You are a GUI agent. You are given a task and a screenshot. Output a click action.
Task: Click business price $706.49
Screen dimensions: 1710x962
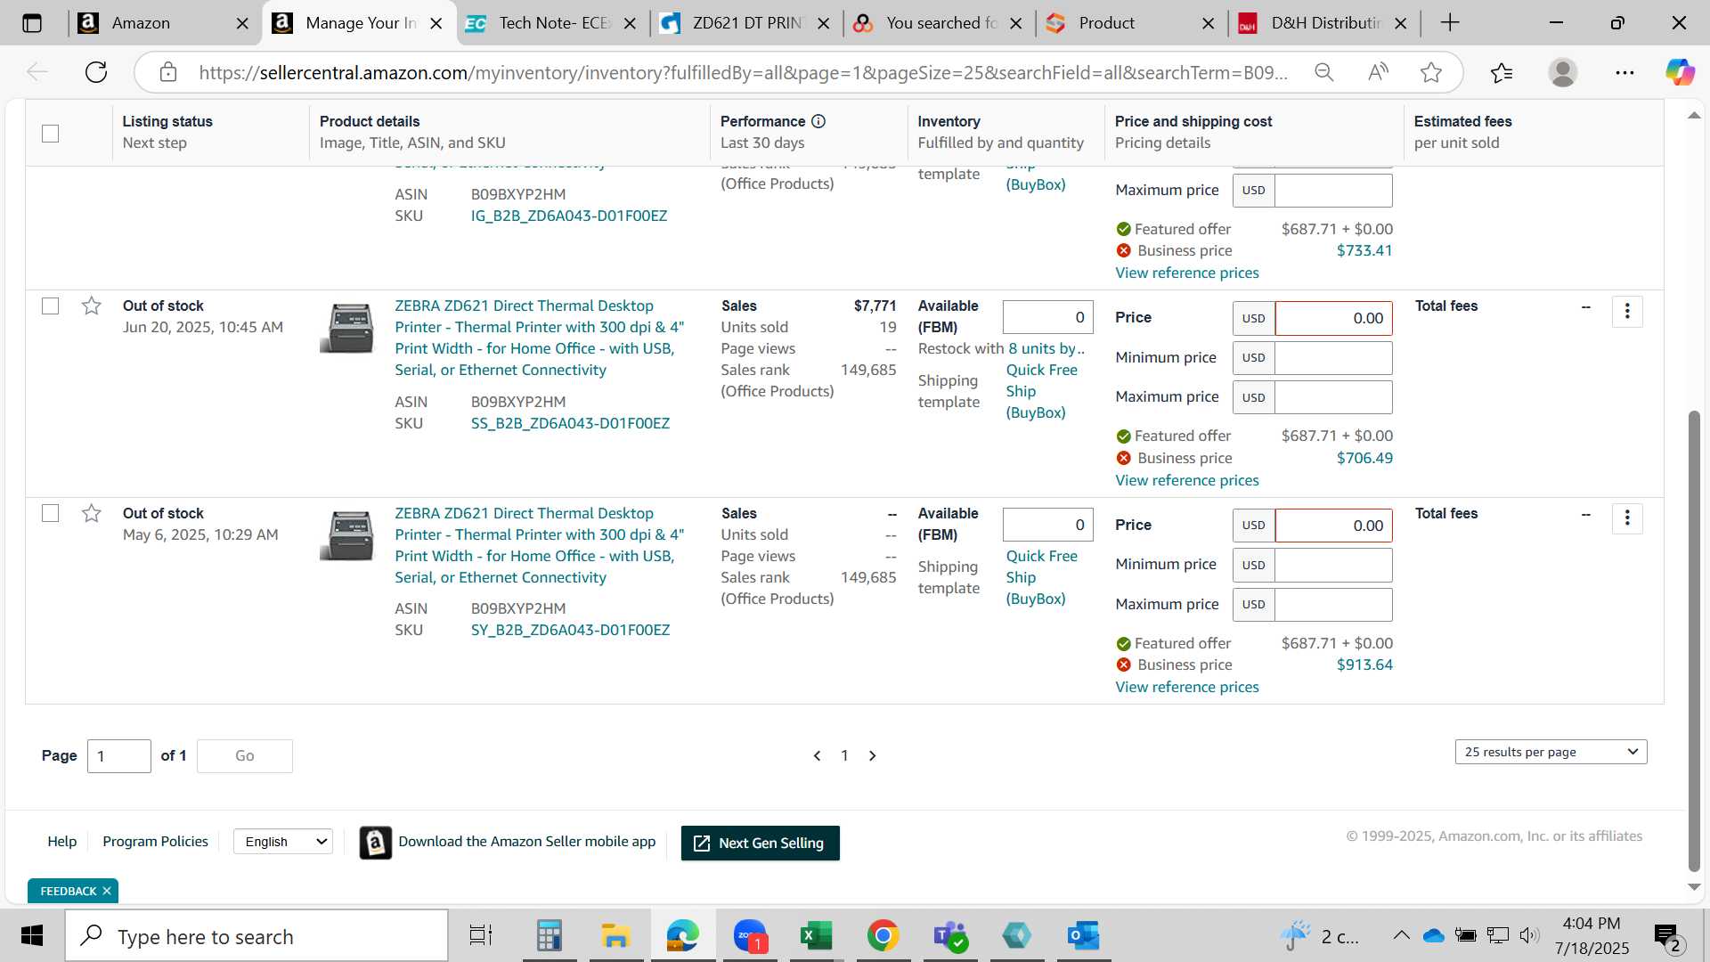tap(1364, 459)
